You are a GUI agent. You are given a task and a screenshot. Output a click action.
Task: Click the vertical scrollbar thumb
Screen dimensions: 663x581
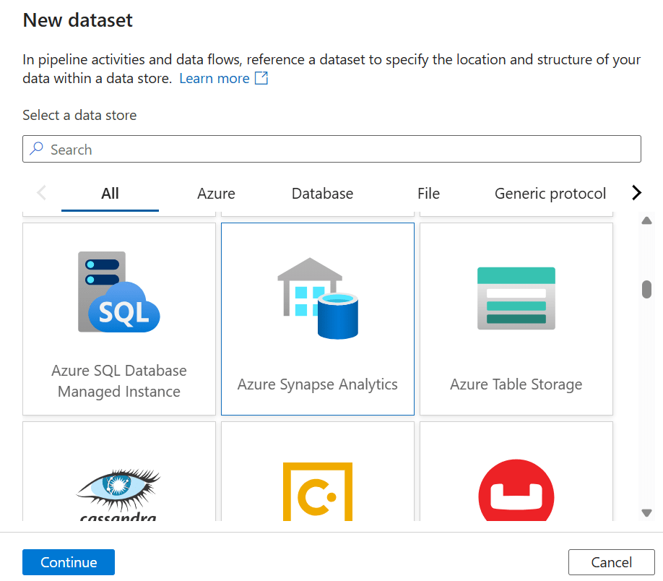click(x=646, y=289)
